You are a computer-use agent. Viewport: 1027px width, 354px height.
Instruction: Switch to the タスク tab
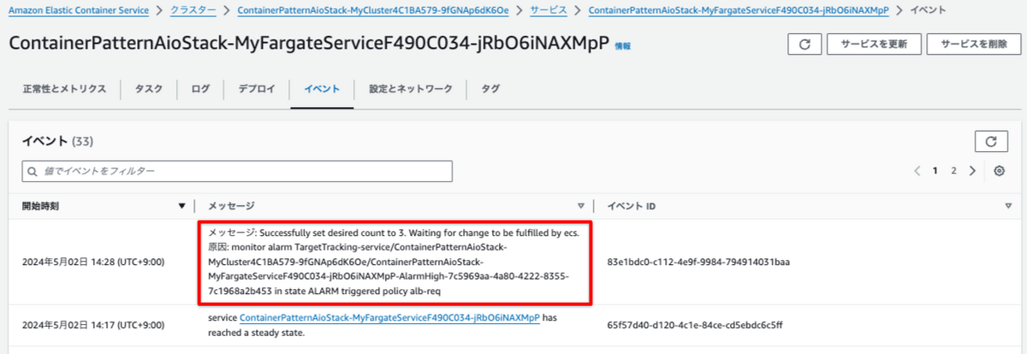point(149,89)
